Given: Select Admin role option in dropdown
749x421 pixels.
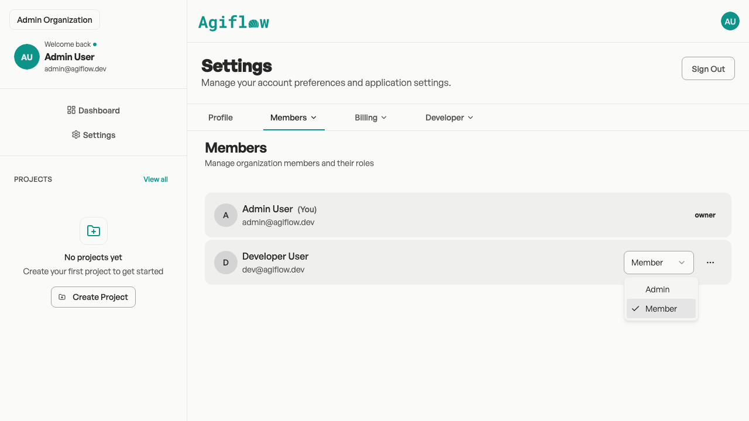Looking at the screenshot, I should (661, 289).
